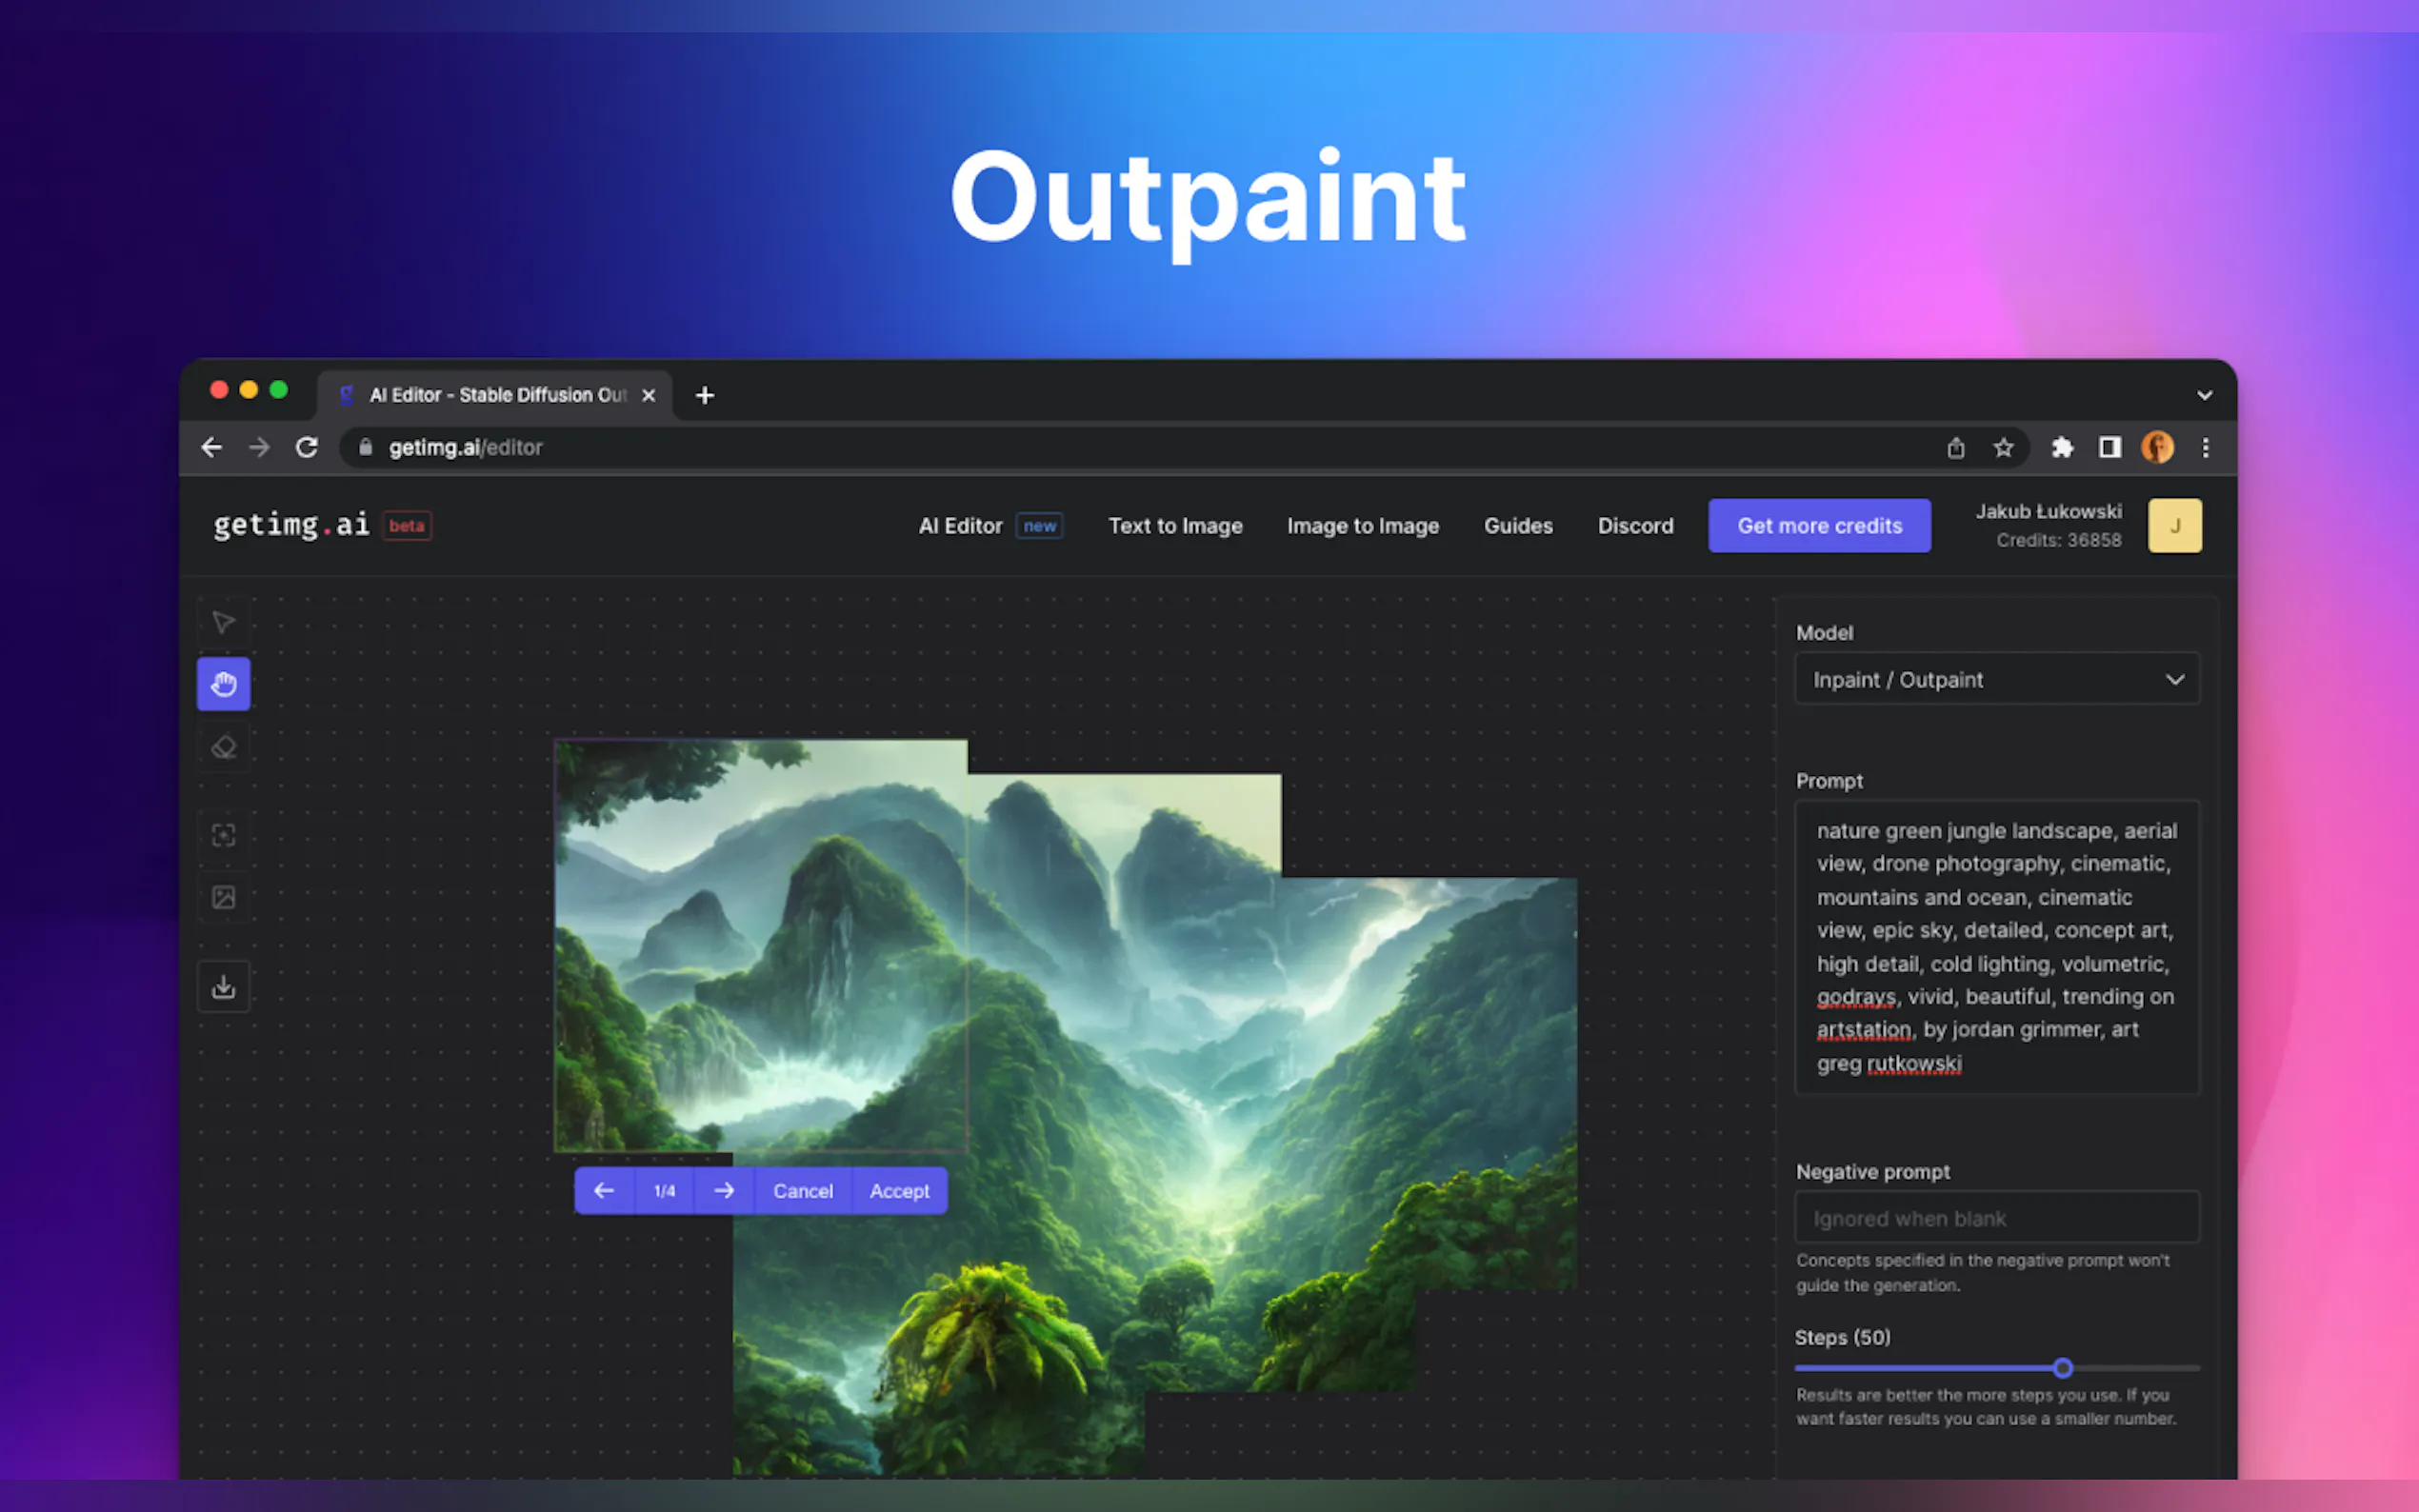This screenshot has width=2419, height=1512.
Task: Select the eraser tool
Action: 223,747
